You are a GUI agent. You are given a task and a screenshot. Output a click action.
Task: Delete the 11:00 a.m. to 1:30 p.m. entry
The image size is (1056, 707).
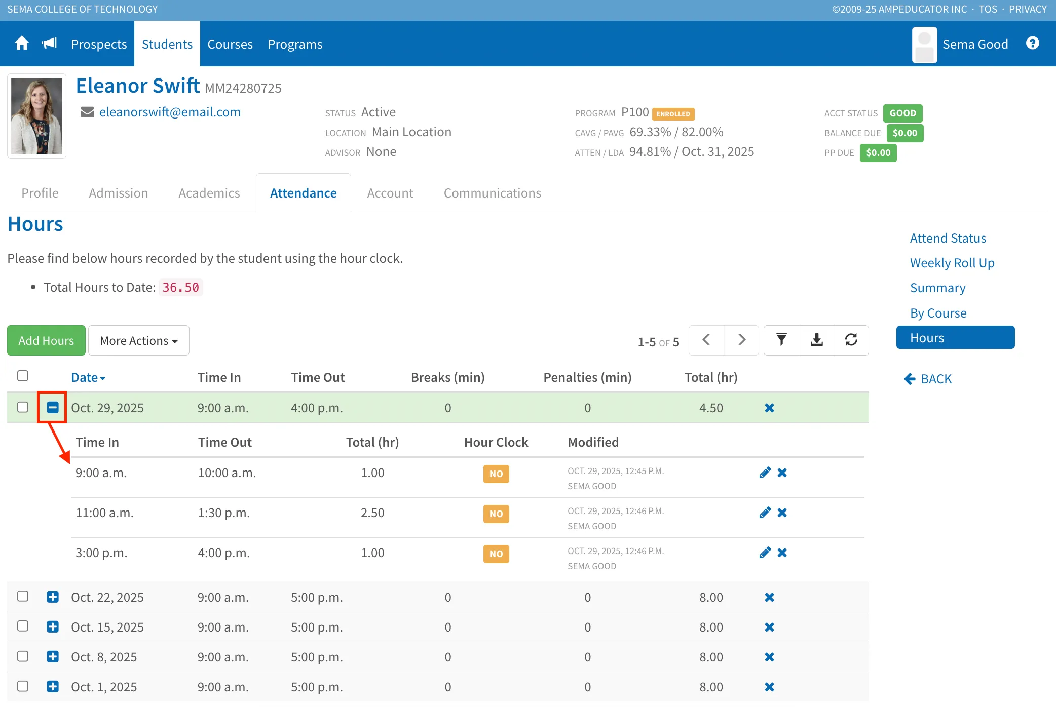pyautogui.click(x=782, y=513)
